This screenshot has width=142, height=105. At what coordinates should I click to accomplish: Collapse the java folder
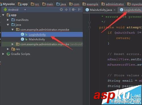8,25
